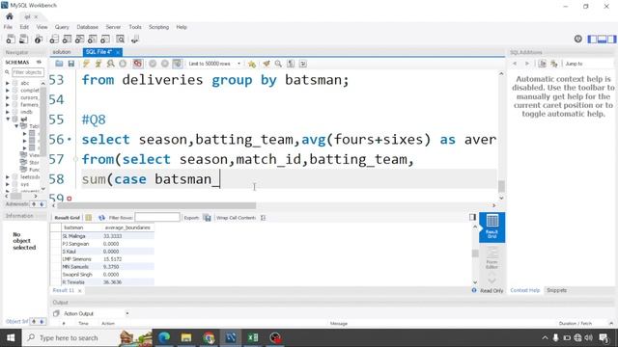
Task: Beautify the query with broom icon
Action: [267, 64]
